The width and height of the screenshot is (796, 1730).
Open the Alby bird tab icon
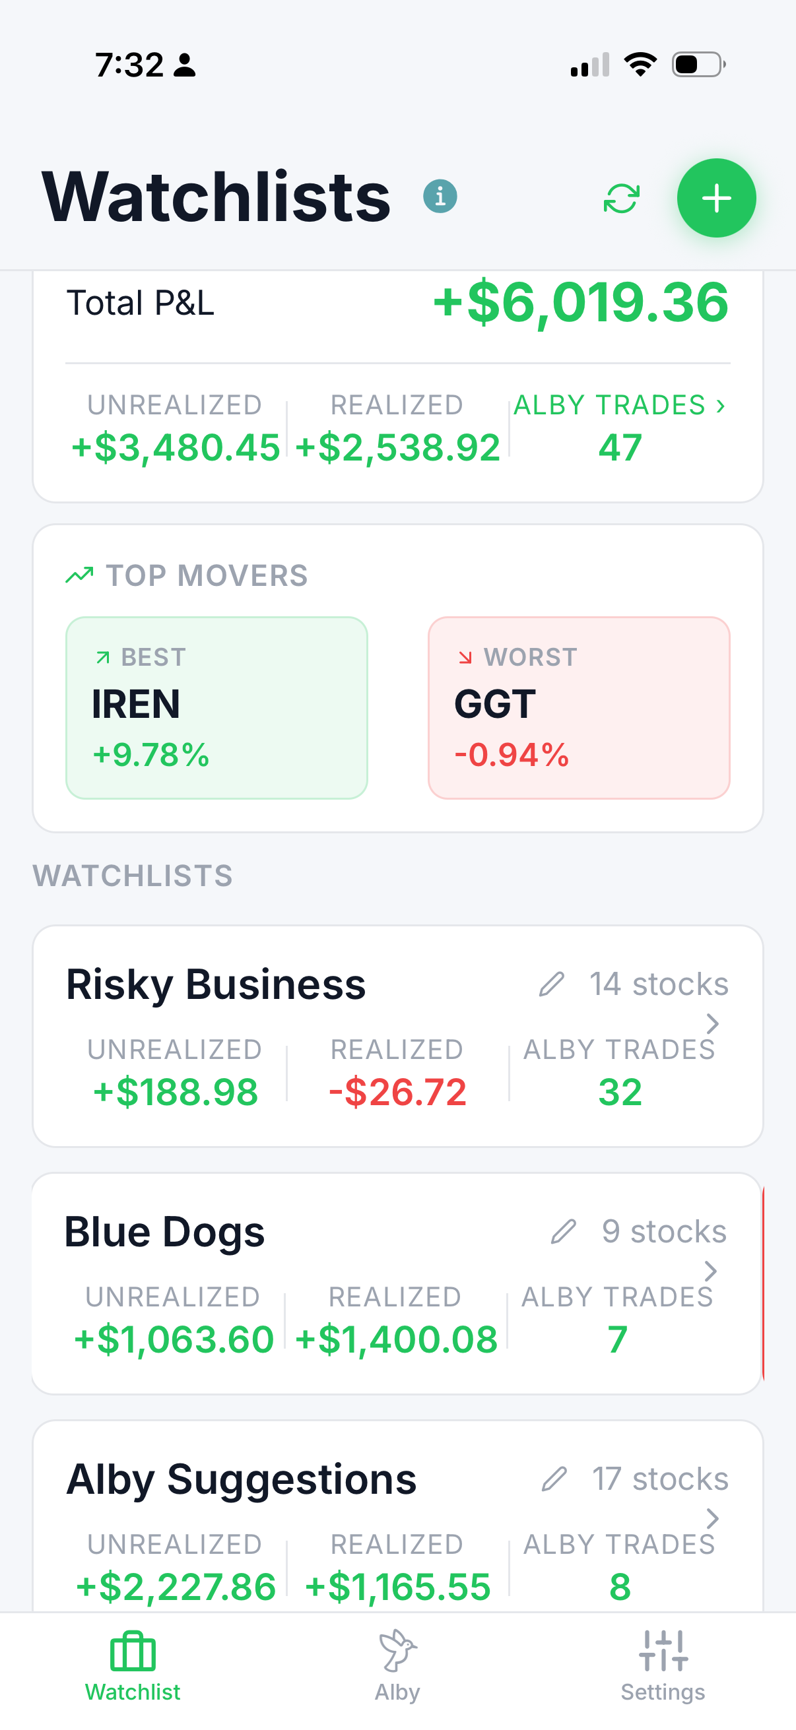(x=397, y=1651)
